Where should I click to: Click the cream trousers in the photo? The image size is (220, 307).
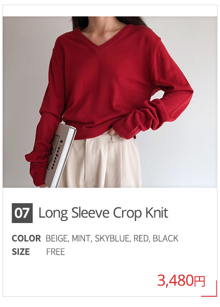[x=102, y=161]
